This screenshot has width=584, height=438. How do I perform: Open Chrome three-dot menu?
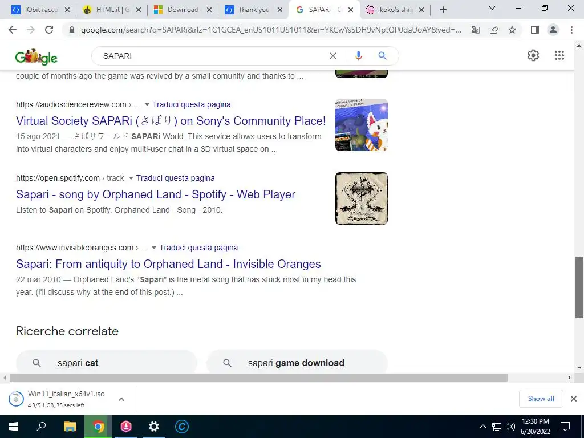[571, 30]
